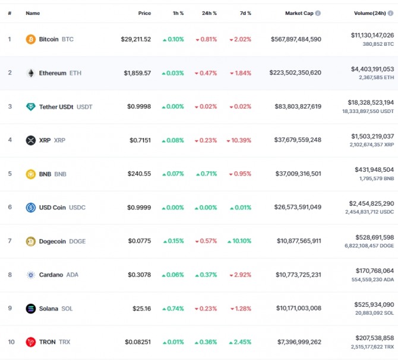The width and height of the screenshot is (398, 361).
Task: Click the Bitcoin coin logo icon
Action: tap(31, 39)
